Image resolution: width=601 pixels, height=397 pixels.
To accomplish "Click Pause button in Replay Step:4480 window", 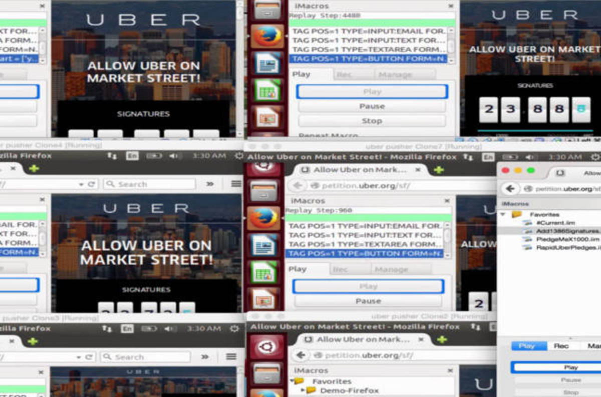I will click(372, 106).
